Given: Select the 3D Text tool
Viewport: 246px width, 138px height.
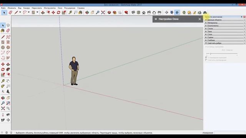Looking at the screenshot, I should click(8, 92).
